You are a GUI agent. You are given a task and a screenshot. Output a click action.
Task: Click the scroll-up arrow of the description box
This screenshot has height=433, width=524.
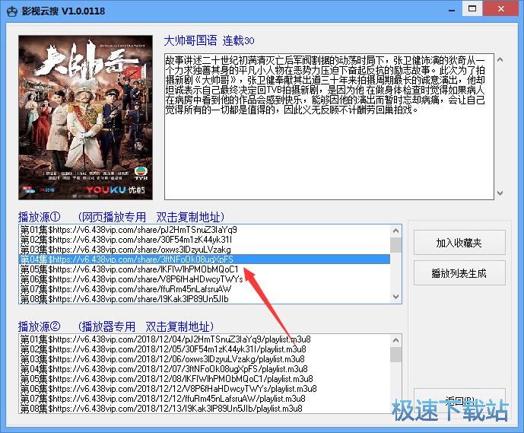500,59
